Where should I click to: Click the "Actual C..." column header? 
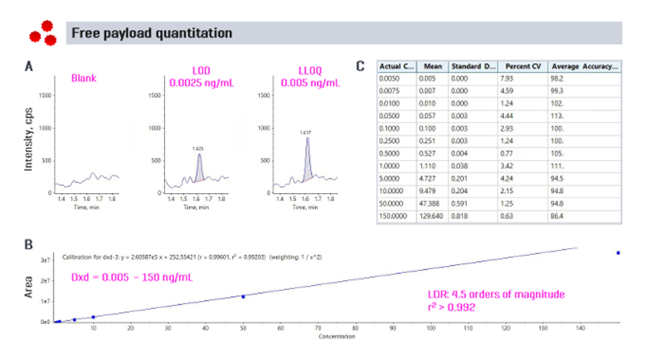pos(397,66)
